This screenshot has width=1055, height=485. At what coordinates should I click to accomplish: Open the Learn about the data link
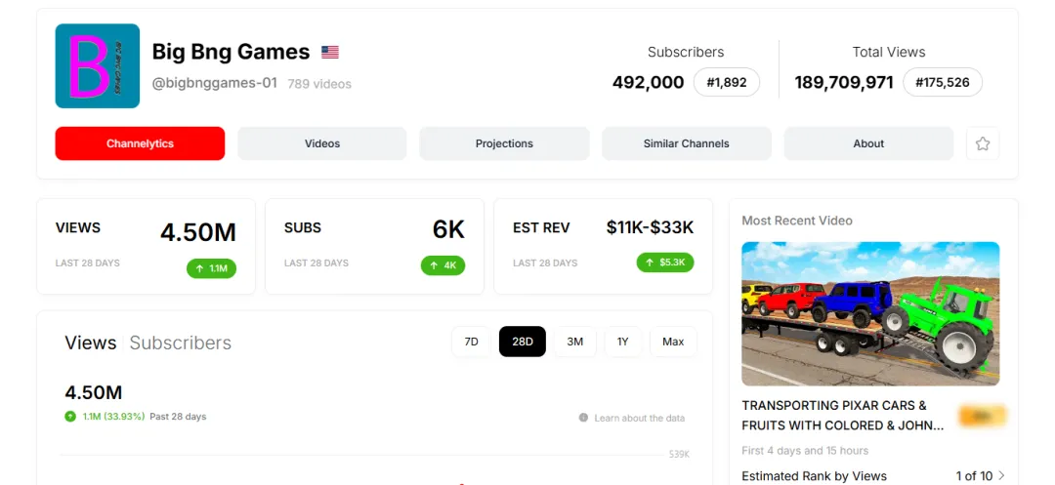[639, 418]
